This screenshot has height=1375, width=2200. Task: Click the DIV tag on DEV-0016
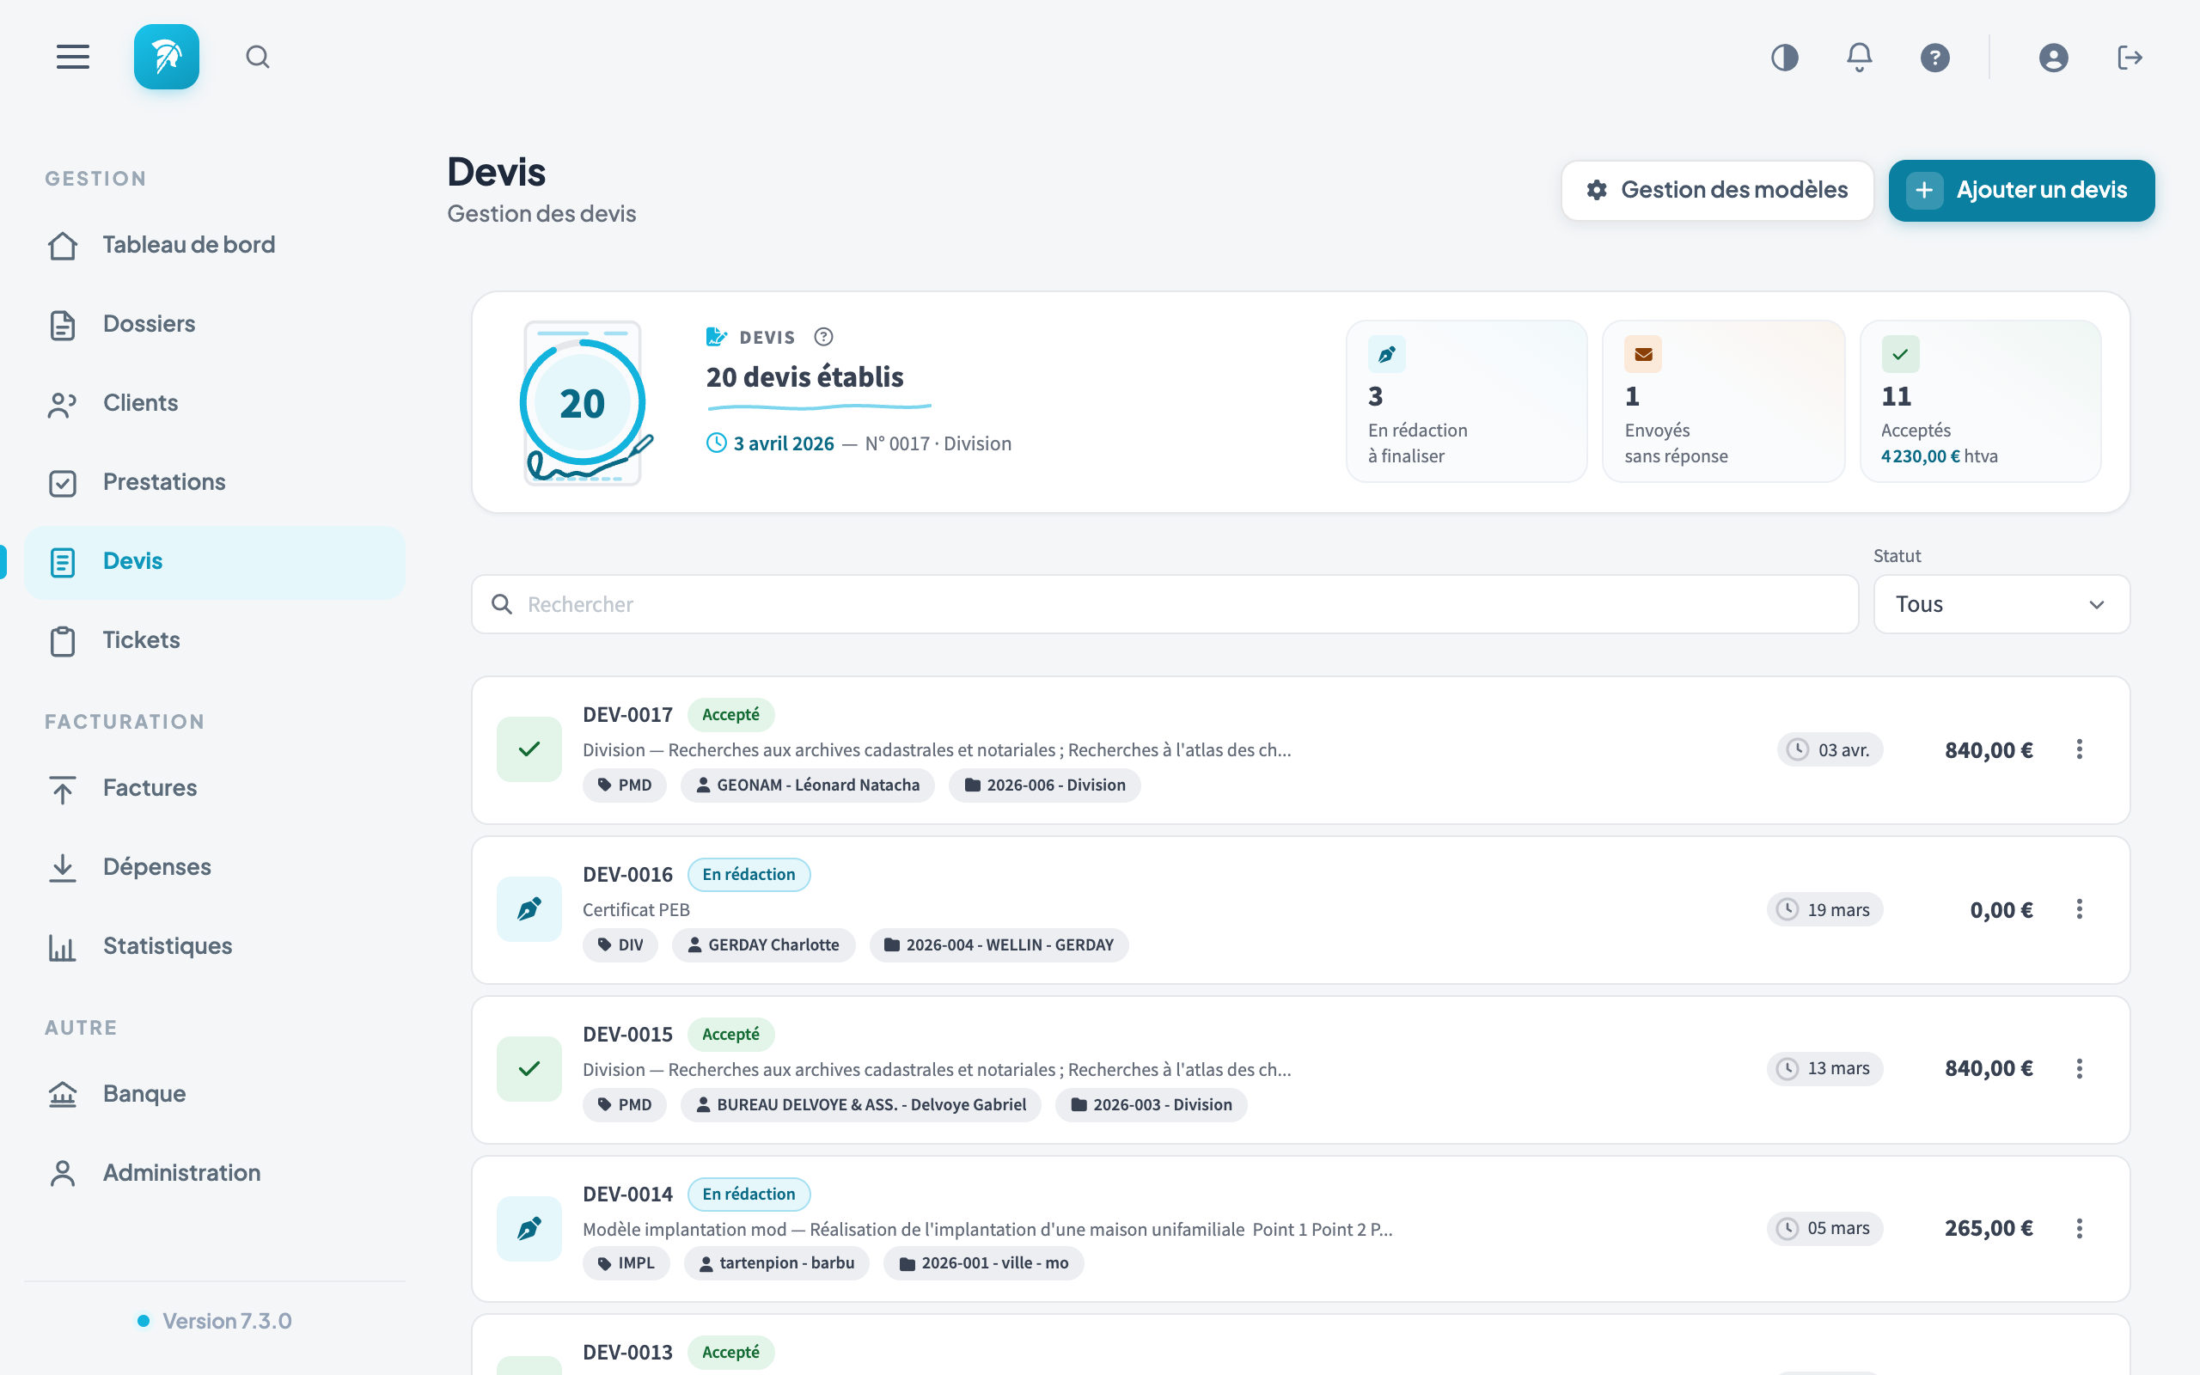click(620, 944)
